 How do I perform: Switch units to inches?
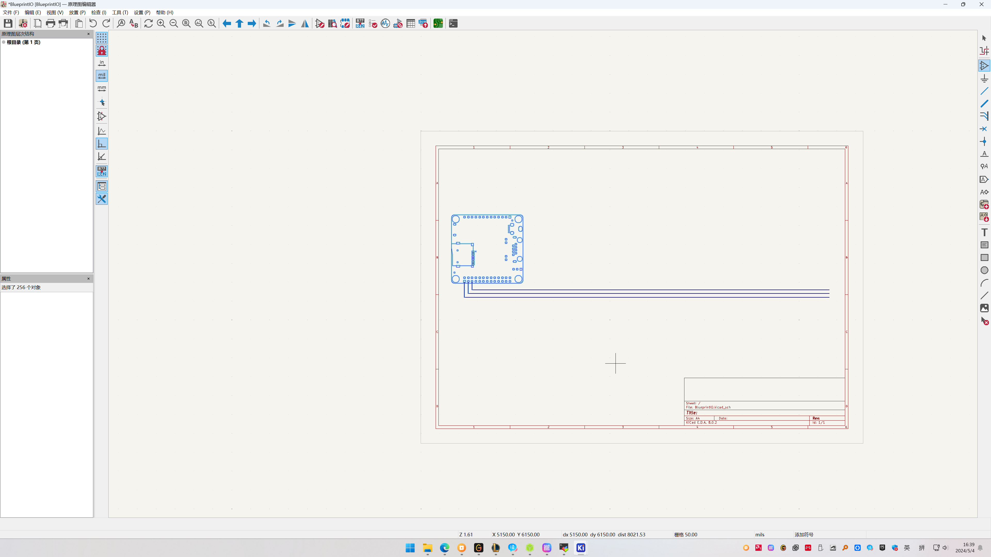coord(102,63)
